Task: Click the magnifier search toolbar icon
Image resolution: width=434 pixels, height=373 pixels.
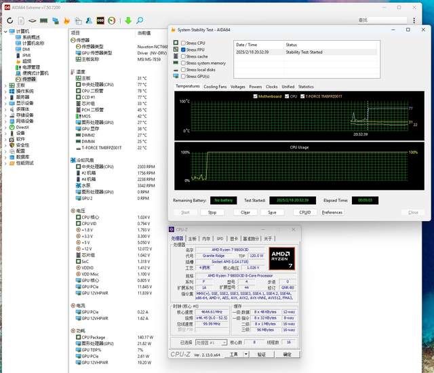Action: 140,20
